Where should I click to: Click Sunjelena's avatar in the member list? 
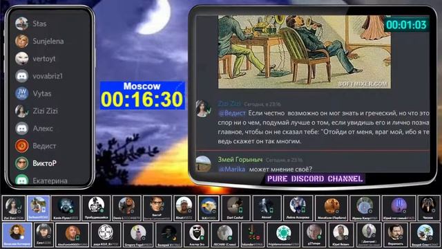click(21, 41)
